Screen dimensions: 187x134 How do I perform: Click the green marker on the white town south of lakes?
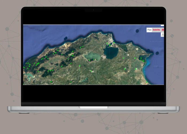point(91,71)
